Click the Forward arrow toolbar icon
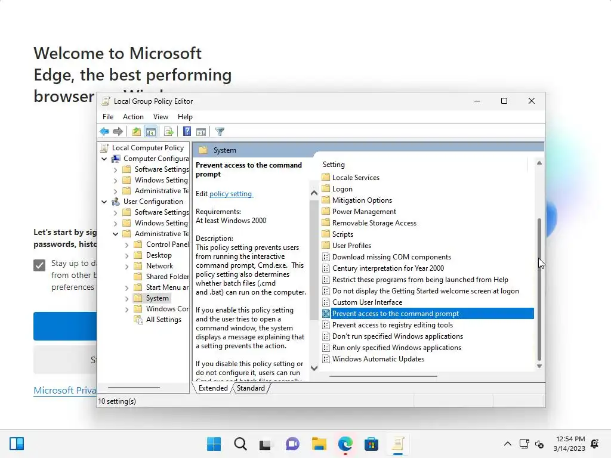Screen dimensions: 611x458 pos(118,132)
